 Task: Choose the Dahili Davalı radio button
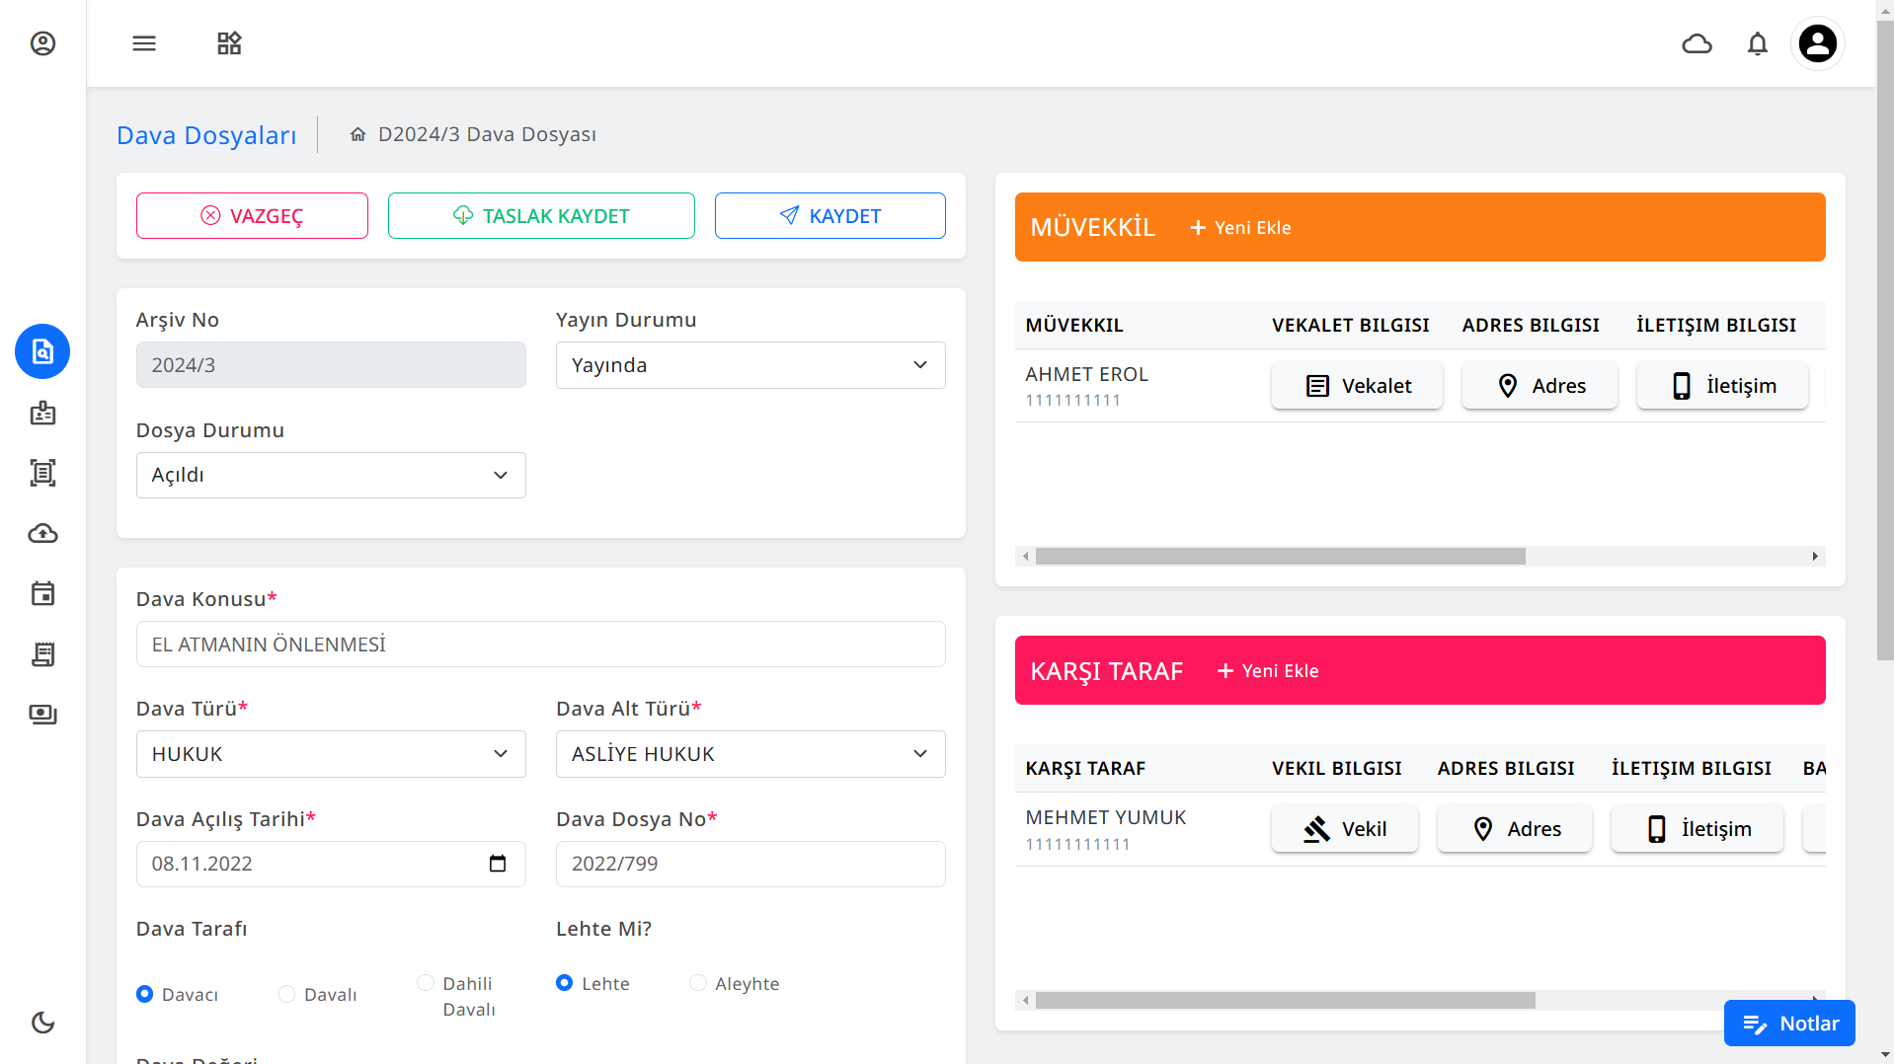[426, 983]
